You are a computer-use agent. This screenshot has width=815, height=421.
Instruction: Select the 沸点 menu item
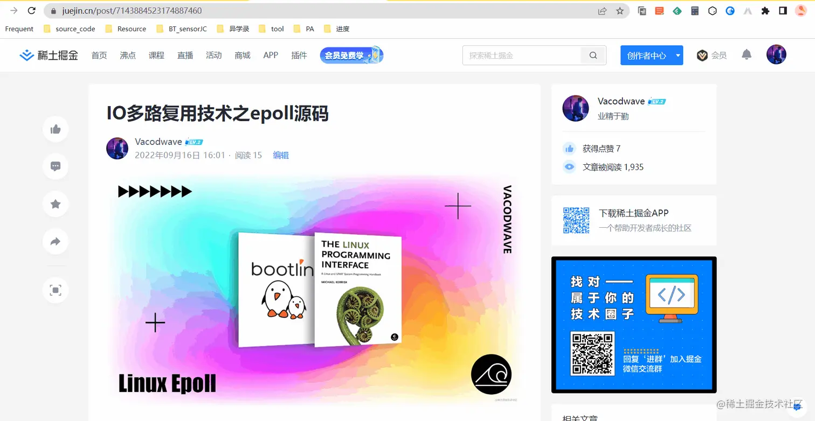click(x=128, y=55)
